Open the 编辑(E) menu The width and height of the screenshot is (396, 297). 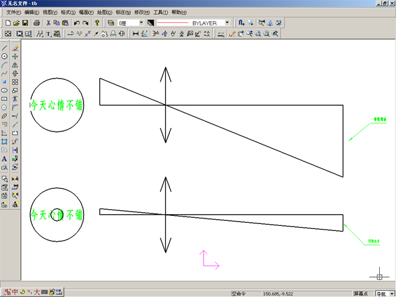coord(32,12)
